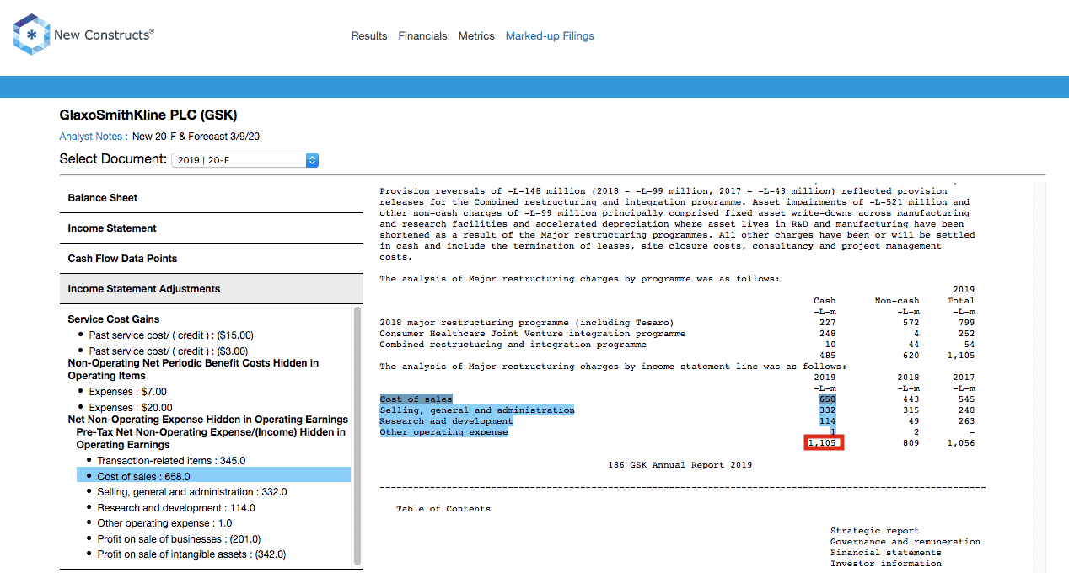Viewport: 1069px width, 573px height.
Task: Click '186 GSK Annual Report 2019' page footer
Action: [680, 465]
